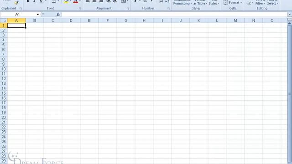Increase the indent
292x164 pixels.
click(x=115, y=1)
